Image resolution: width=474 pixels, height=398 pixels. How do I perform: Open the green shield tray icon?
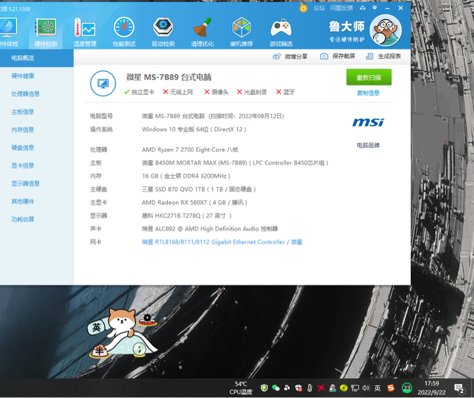pos(264,387)
